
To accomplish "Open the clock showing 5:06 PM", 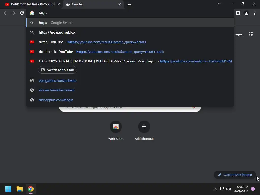I will coord(241,189).
